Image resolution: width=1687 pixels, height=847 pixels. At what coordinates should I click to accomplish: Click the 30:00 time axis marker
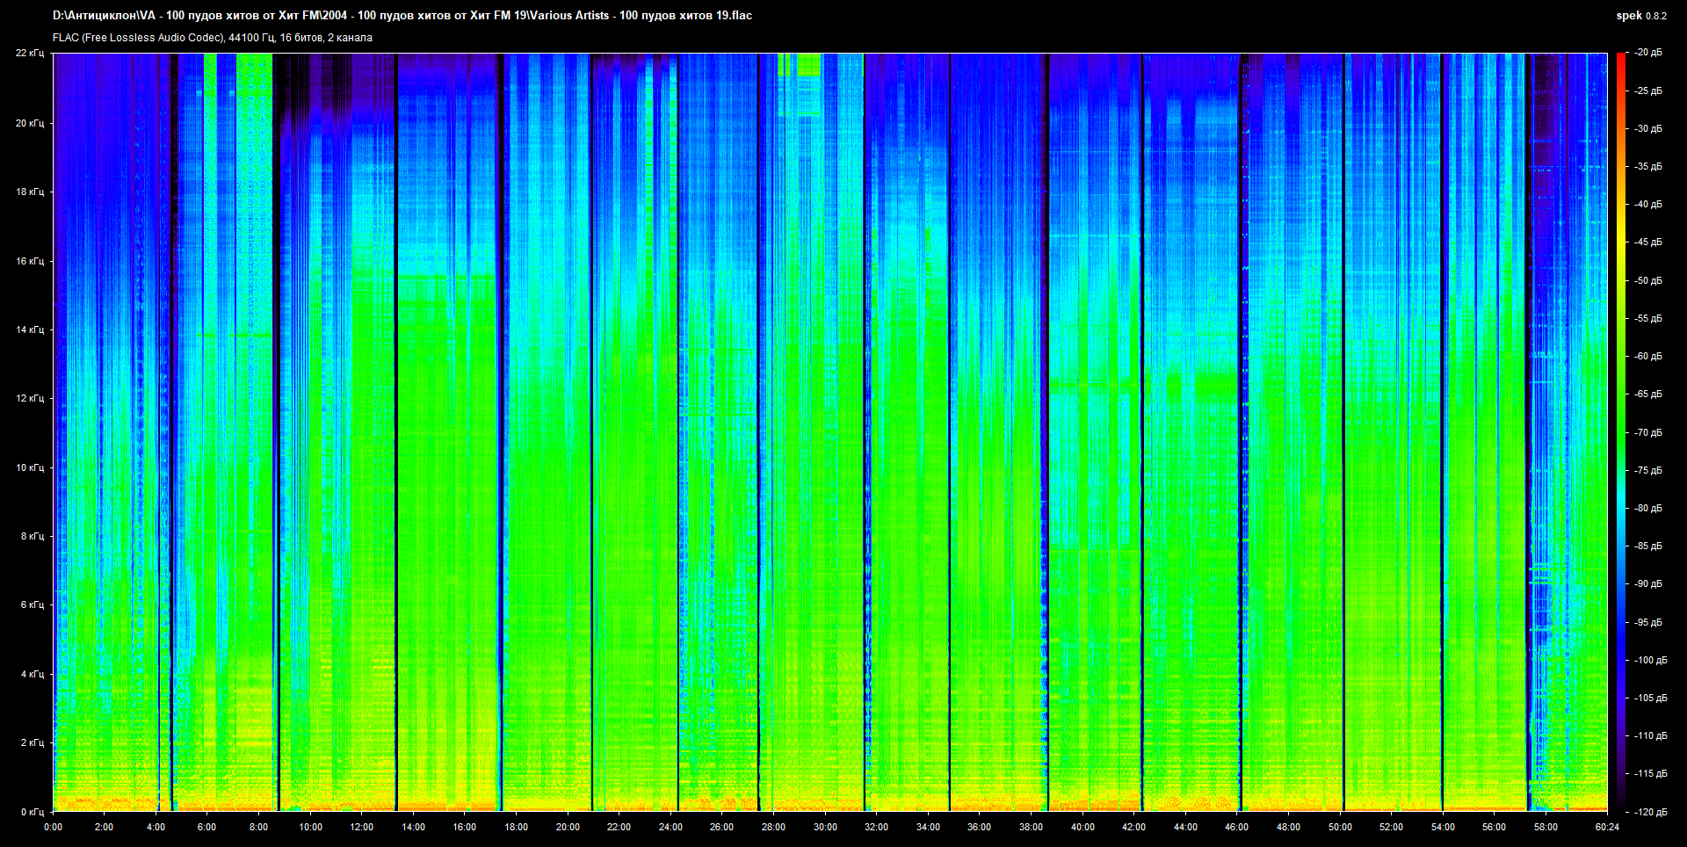click(x=825, y=827)
